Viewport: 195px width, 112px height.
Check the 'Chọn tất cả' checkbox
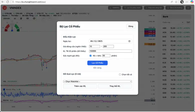pos(120,74)
